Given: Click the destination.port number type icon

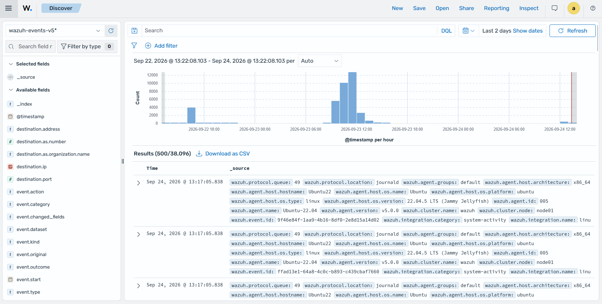Looking at the screenshot, I should coord(10,179).
